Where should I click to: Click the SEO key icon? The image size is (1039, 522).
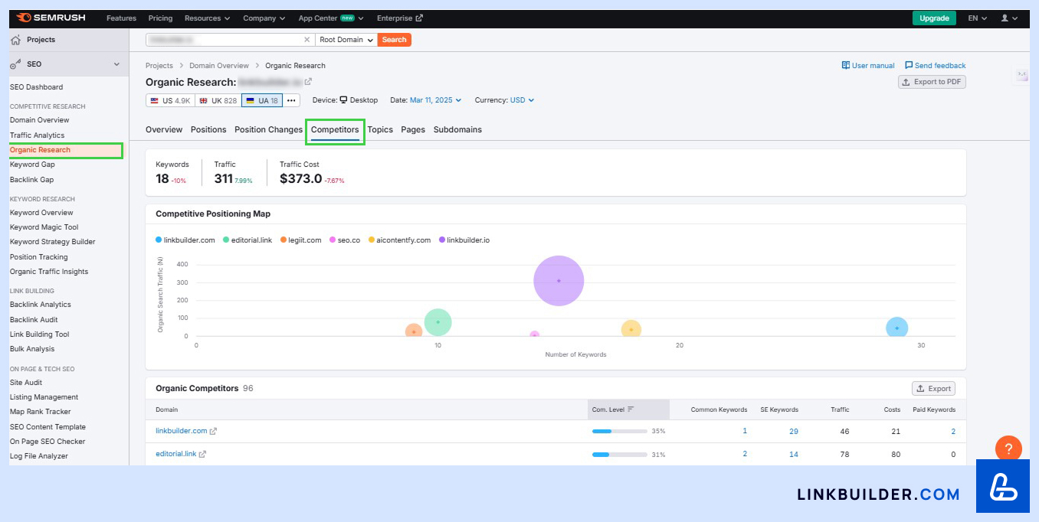pyautogui.click(x=15, y=64)
